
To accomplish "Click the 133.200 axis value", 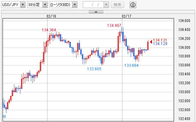I will [x=184, y=83].
